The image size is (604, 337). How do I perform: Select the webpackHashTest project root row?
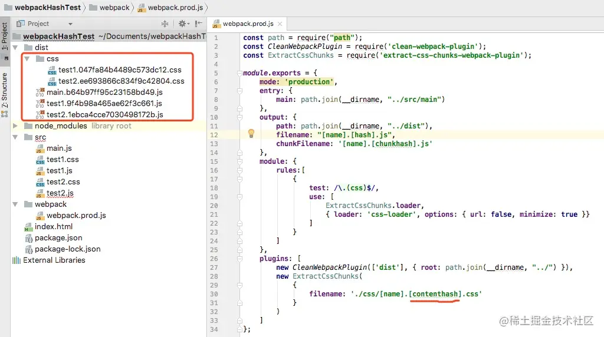click(x=109, y=36)
